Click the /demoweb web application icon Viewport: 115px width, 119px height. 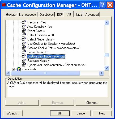(x=19, y=69)
